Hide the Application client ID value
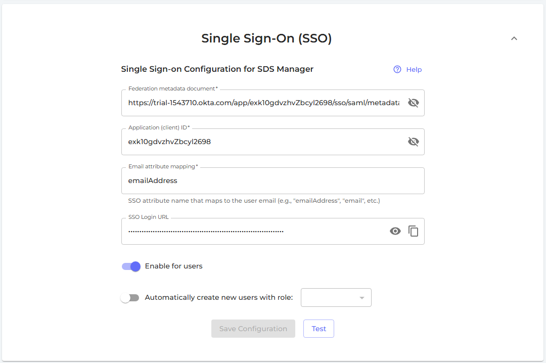The height and width of the screenshot is (363, 546). pos(414,142)
